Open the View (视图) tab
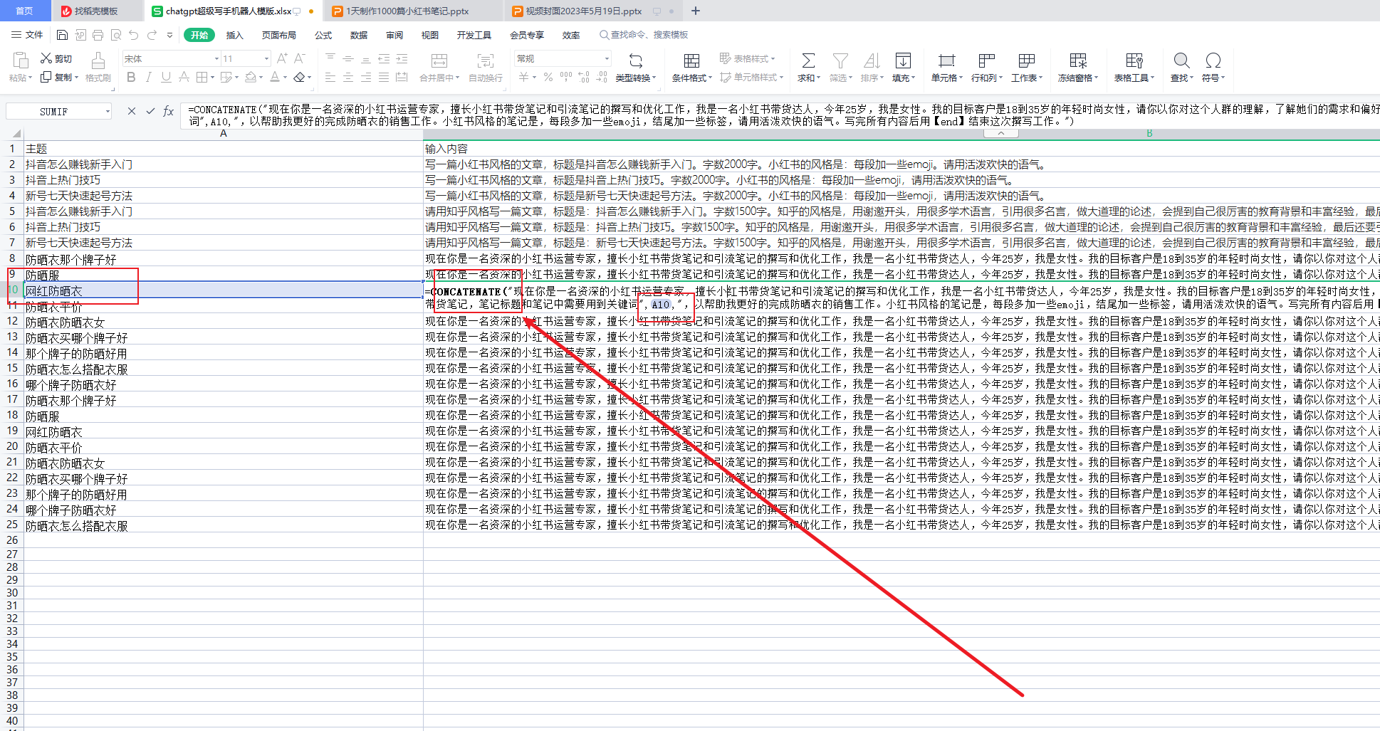 point(430,35)
